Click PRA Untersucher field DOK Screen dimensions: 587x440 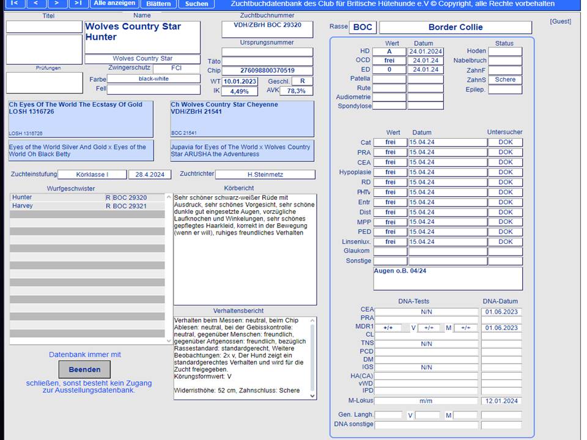pyautogui.click(x=506, y=152)
